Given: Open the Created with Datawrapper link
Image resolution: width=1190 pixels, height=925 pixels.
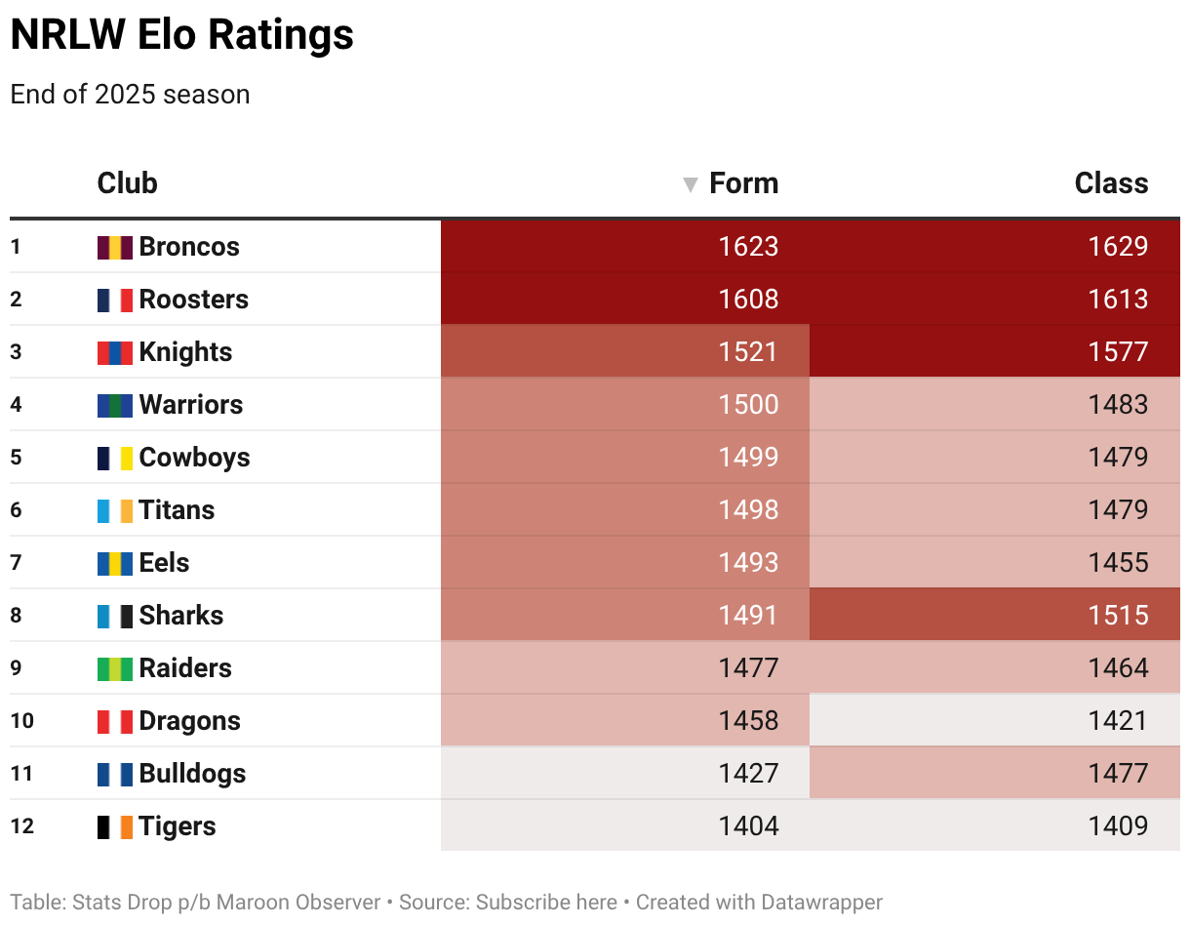Looking at the screenshot, I should 759,903.
